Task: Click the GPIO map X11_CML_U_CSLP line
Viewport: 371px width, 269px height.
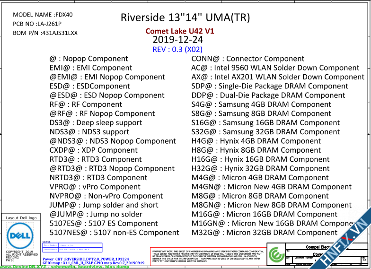Action: 93,263
